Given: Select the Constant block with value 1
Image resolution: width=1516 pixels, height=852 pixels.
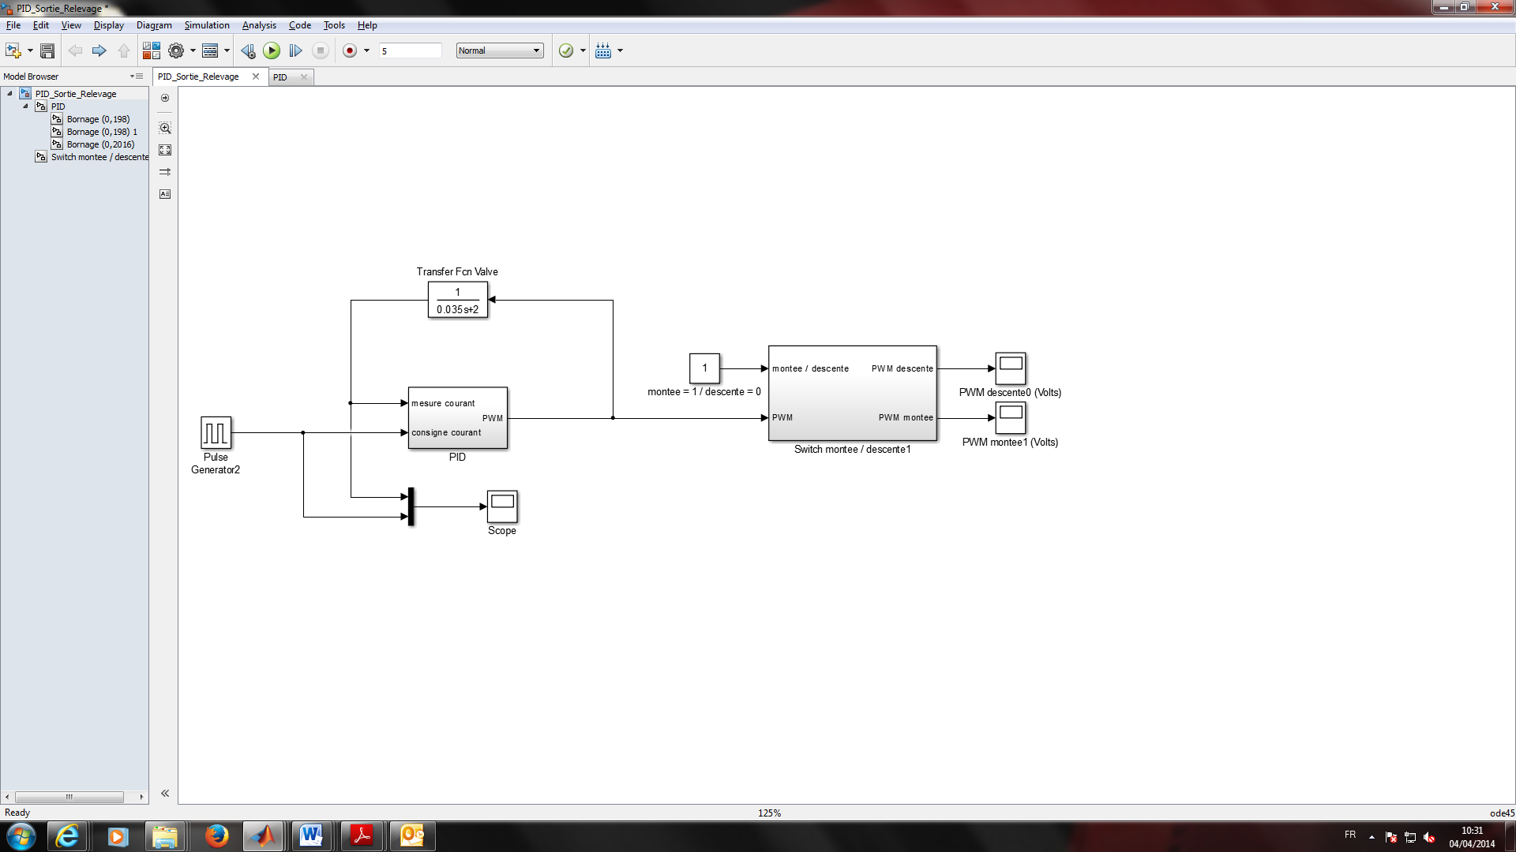Looking at the screenshot, I should click(x=704, y=368).
